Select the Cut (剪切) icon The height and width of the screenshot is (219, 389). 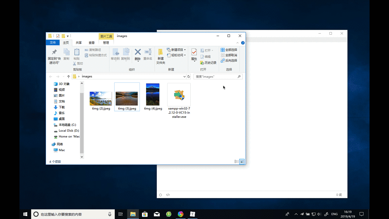78,63
